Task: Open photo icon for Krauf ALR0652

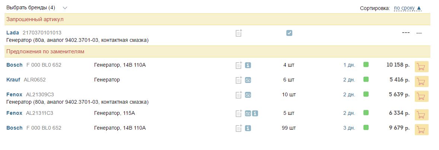Action: [248, 80]
